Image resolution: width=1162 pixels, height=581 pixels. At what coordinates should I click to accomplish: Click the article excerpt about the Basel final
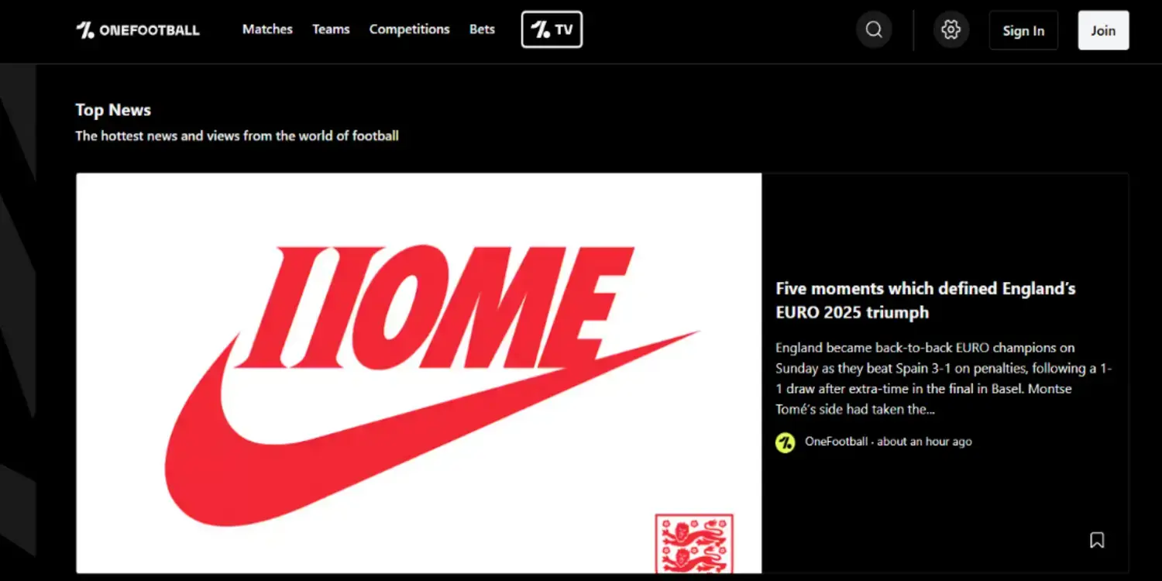(x=944, y=379)
